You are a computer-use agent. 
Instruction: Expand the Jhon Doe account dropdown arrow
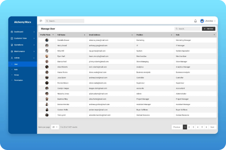[x=215, y=21]
